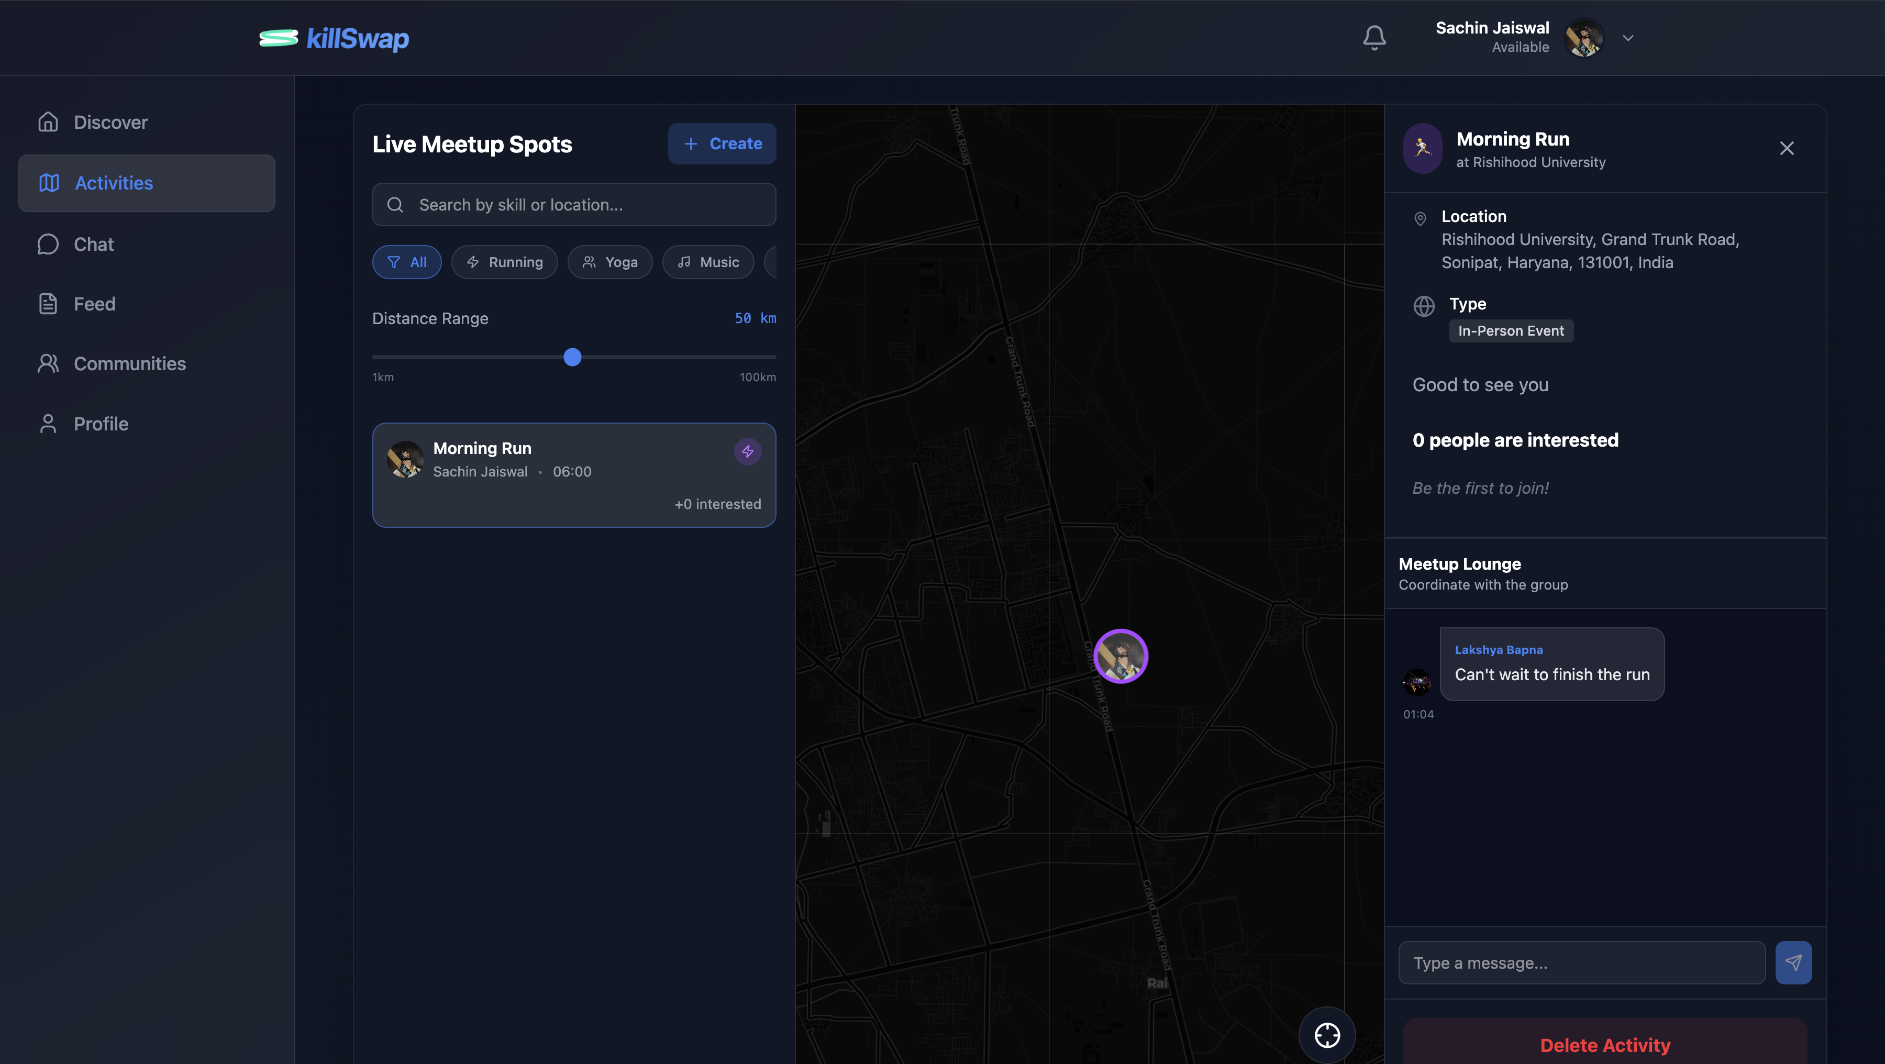Click the lightning badge on Morning Run card
1885x1064 pixels.
click(747, 451)
